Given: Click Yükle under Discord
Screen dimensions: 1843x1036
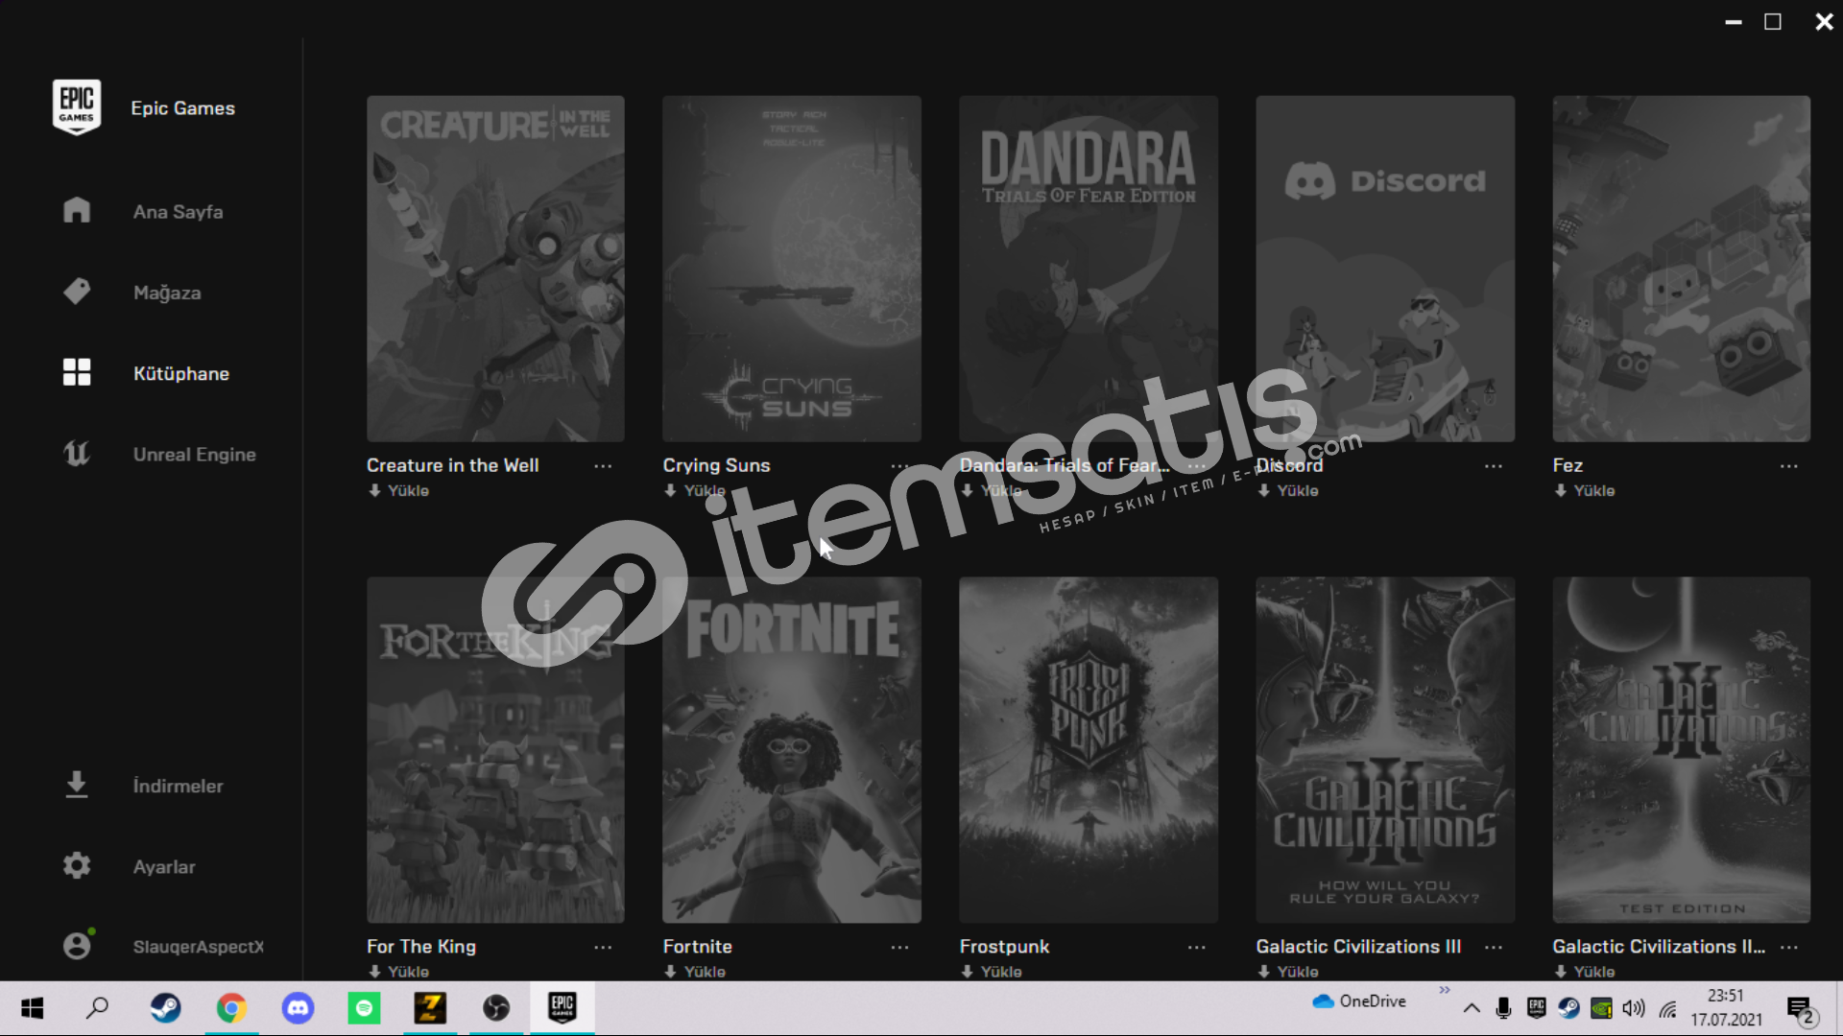Looking at the screenshot, I should pos(1288,491).
